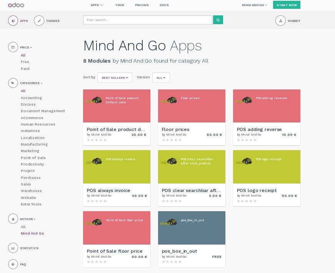Filter by Human Resources category
The width and height of the screenshot is (335, 273).
coord(38,124)
